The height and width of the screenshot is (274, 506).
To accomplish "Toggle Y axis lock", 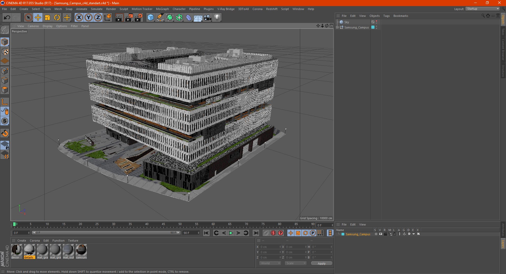I will click(89, 18).
